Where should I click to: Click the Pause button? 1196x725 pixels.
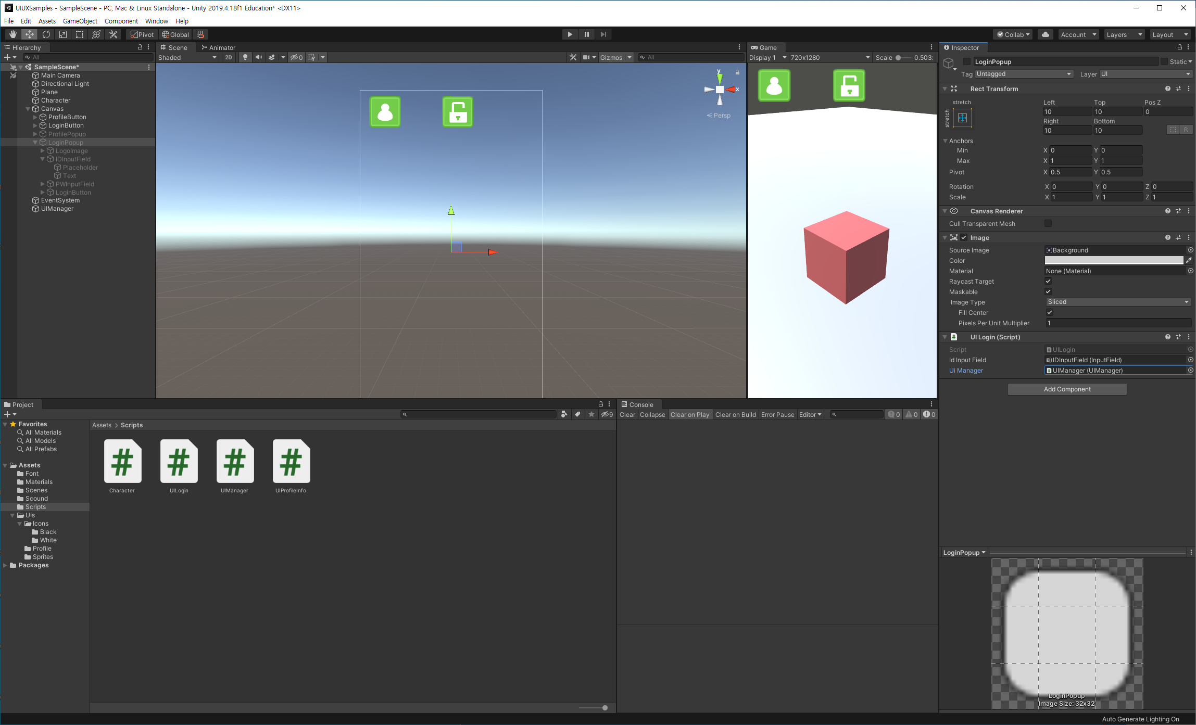(x=587, y=34)
